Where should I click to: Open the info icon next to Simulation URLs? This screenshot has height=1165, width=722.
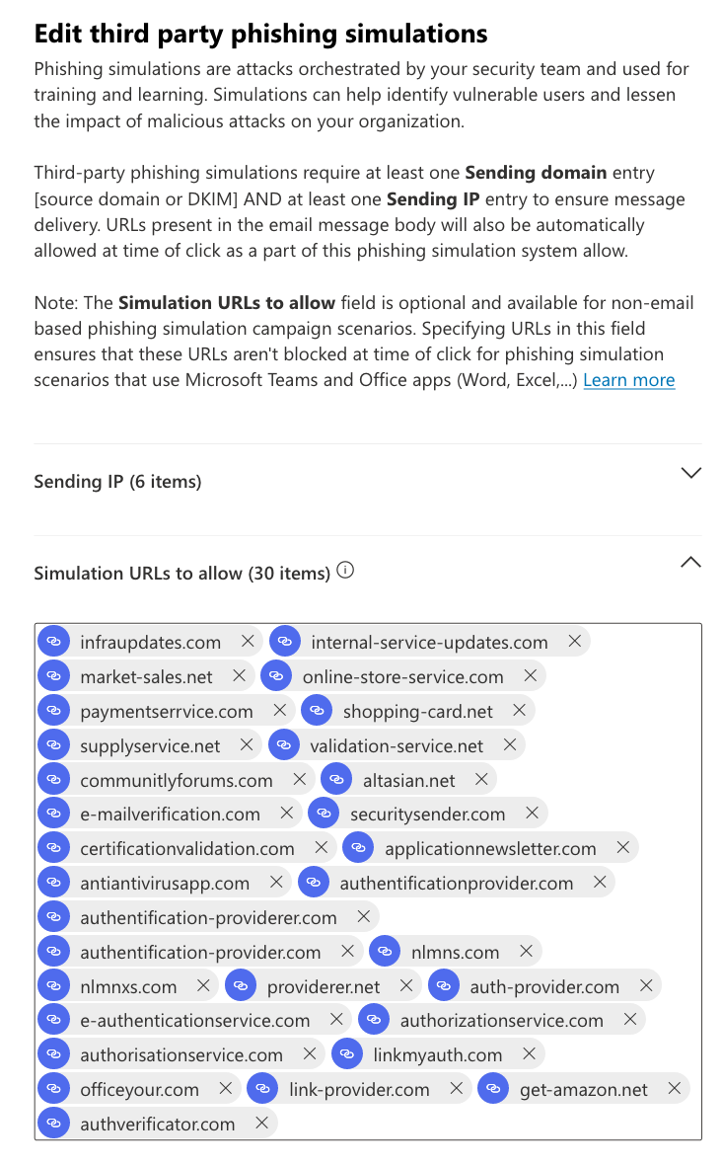345,571
